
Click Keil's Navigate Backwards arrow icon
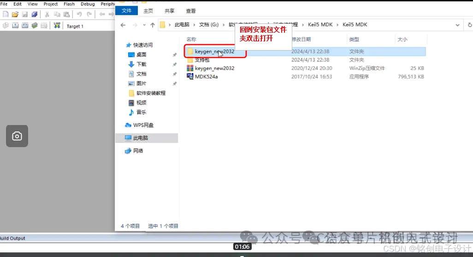[102, 14]
